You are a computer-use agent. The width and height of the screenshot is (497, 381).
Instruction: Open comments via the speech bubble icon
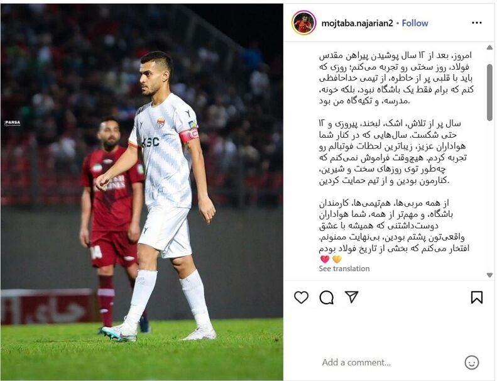pos(327,297)
